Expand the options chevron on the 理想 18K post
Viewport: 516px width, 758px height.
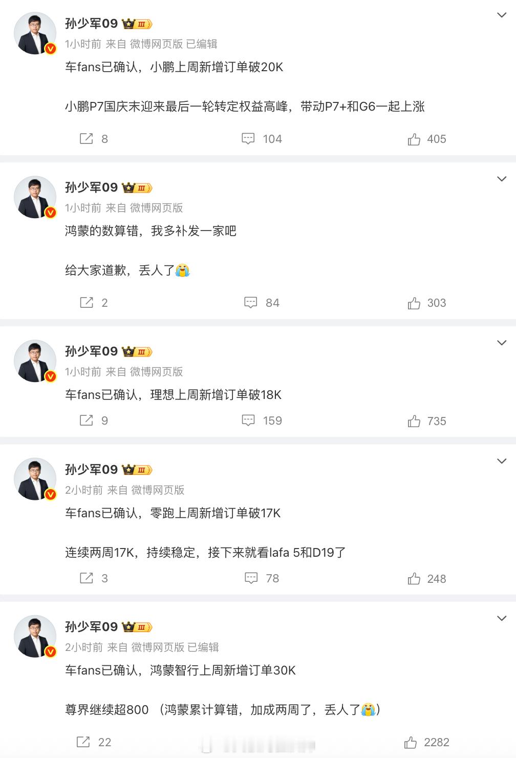pos(502,343)
